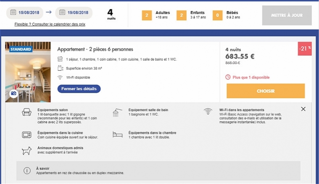Click the METTRE À JOUR button
The height and width of the screenshot is (184, 319).
coord(287,15)
